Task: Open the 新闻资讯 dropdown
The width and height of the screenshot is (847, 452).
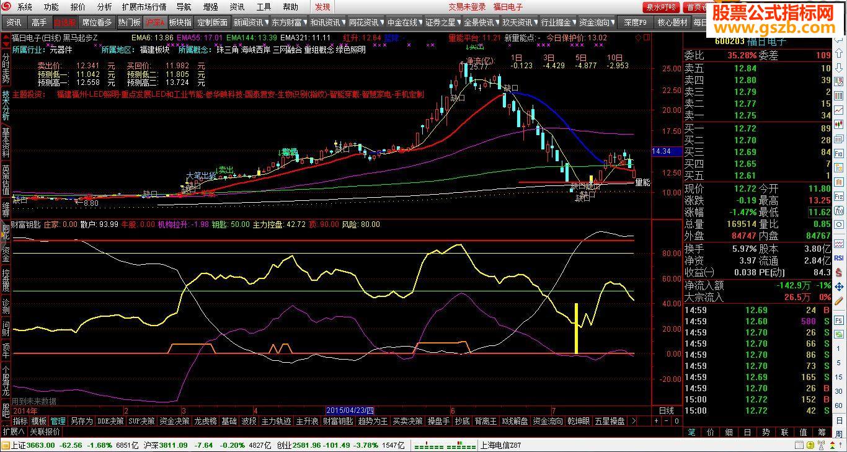Action: pos(251,22)
